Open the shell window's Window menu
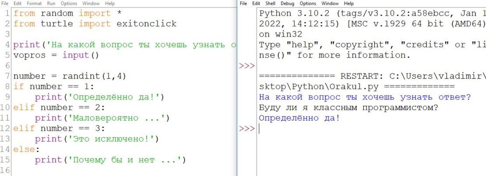The image size is (486, 176). pyautogui.click(x=330, y=3)
